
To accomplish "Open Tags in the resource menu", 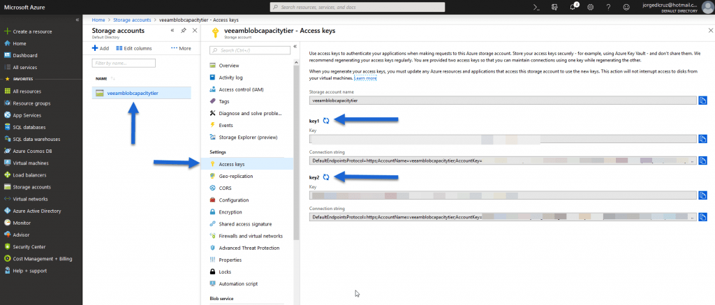I will [x=224, y=101].
